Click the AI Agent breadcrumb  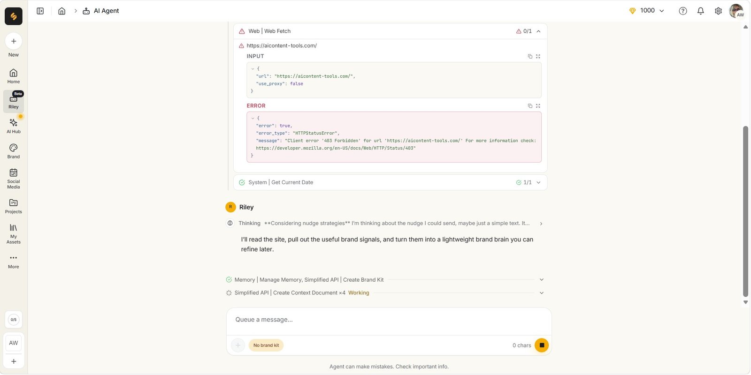(101, 11)
